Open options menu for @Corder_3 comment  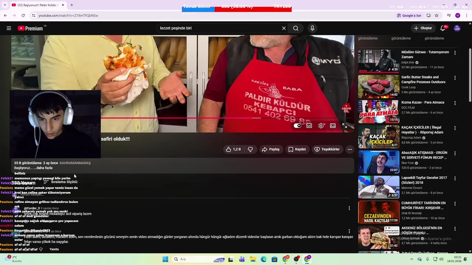coord(349,208)
